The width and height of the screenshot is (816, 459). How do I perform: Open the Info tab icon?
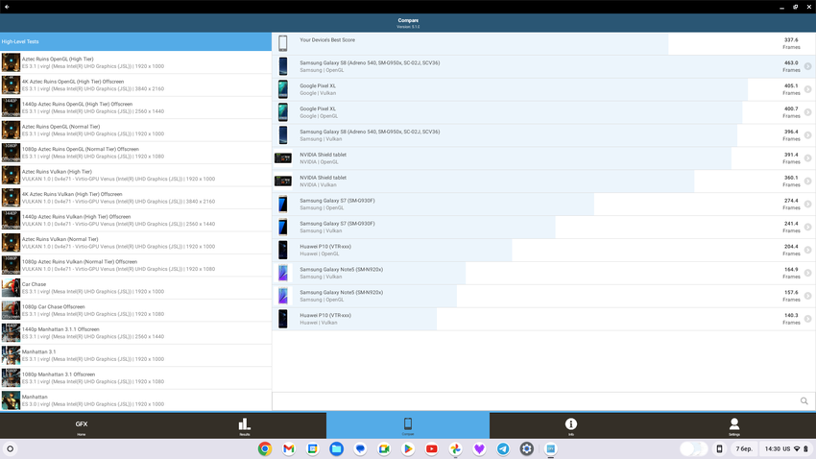pos(571,425)
